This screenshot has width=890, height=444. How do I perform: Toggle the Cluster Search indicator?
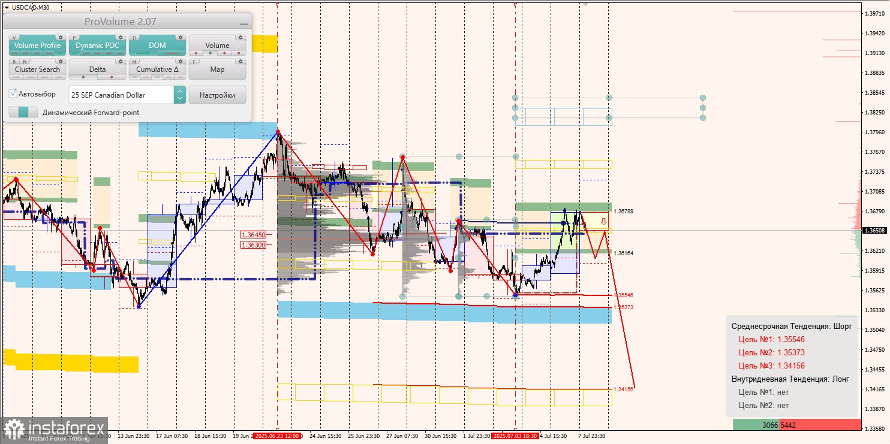coord(37,70)
